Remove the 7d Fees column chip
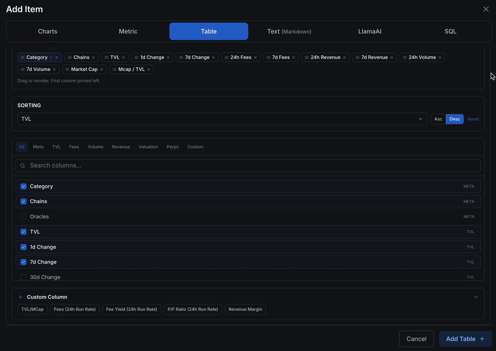The height and width of the screenshot is (351, 496). (x=293, y=58)
